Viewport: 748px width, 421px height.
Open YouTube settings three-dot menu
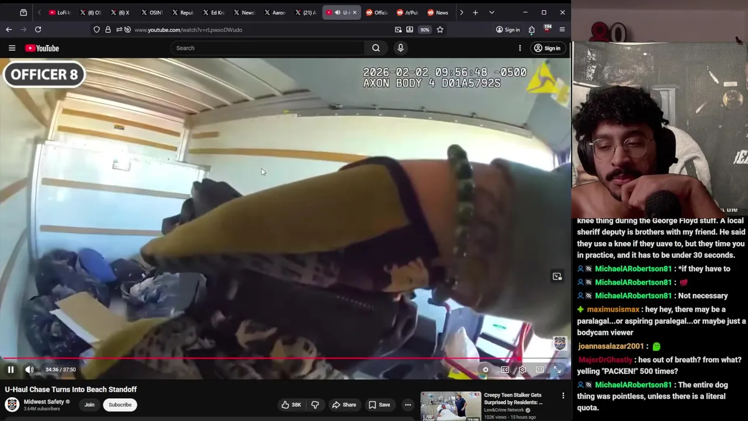point(520,48)
